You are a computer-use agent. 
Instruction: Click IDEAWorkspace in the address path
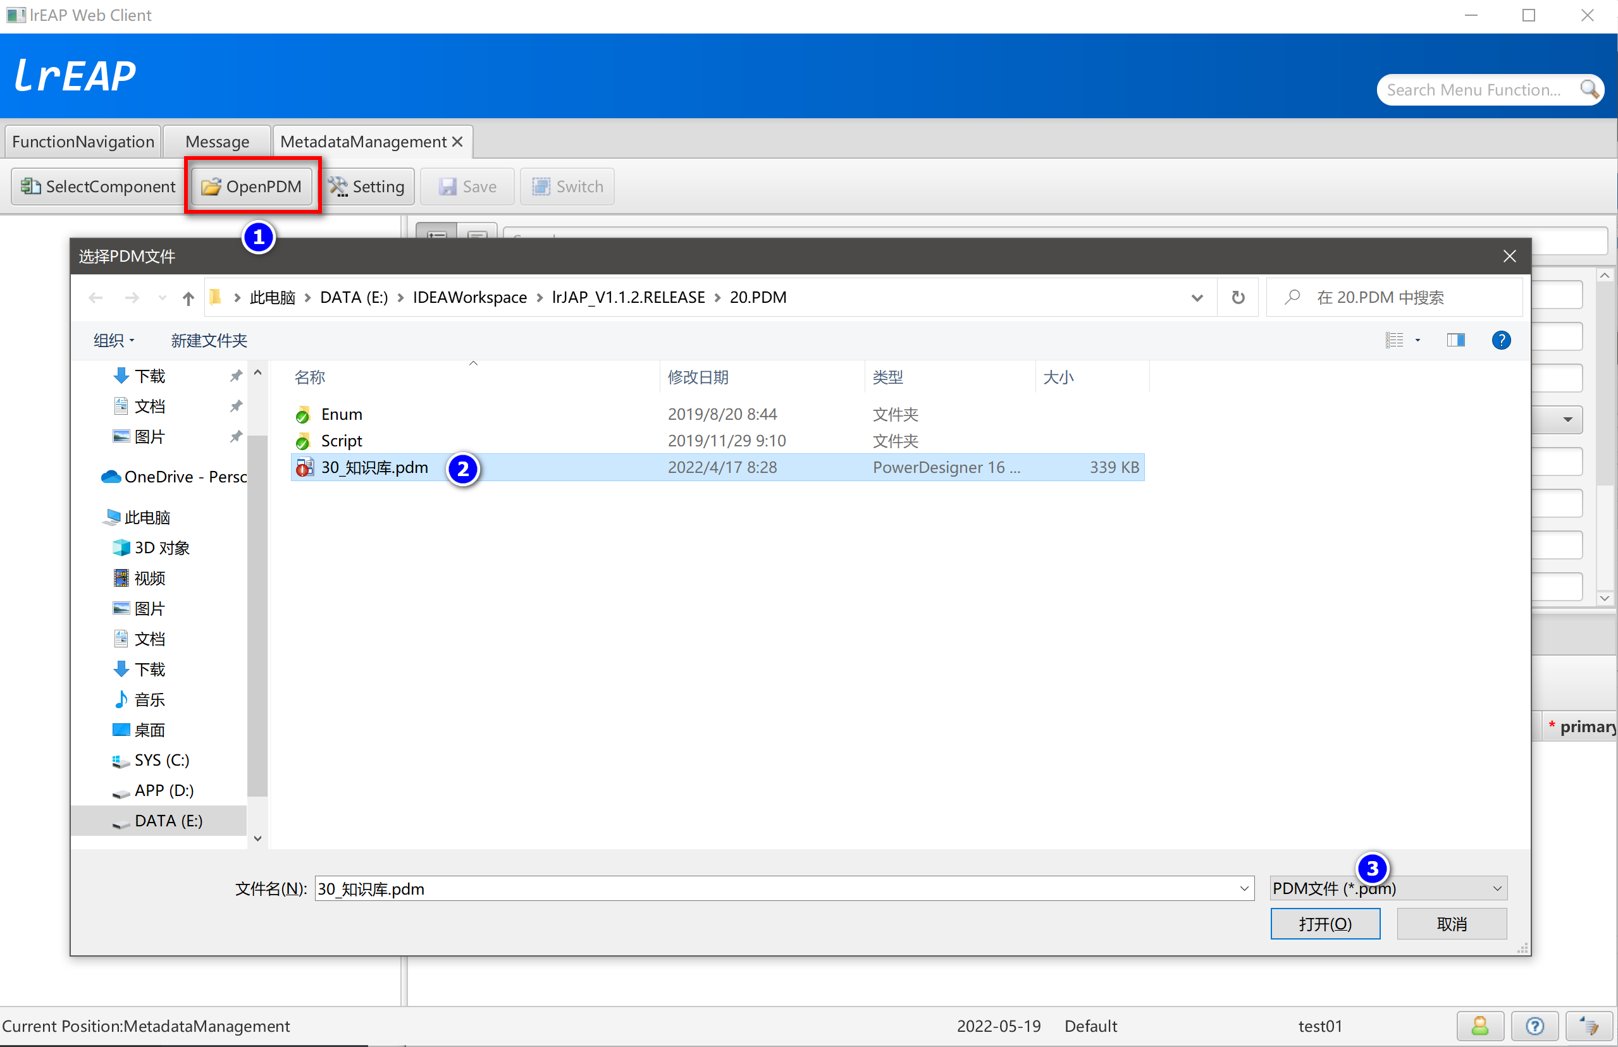(470, 298)
